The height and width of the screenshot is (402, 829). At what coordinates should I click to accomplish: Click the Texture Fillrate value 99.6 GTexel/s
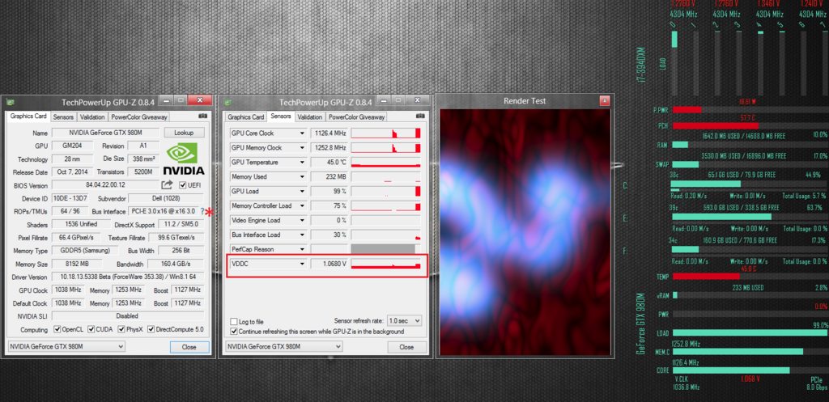(176, 238)
